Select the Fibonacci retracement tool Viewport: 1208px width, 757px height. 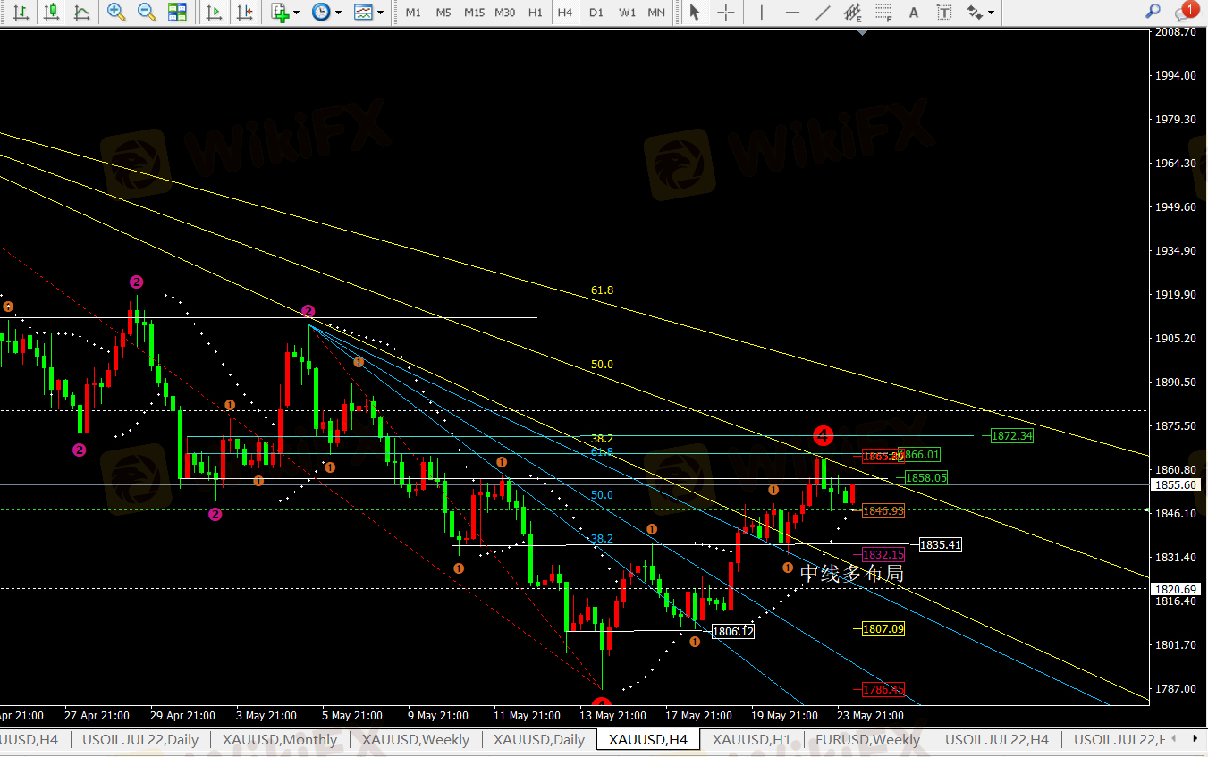click(883, 13)
